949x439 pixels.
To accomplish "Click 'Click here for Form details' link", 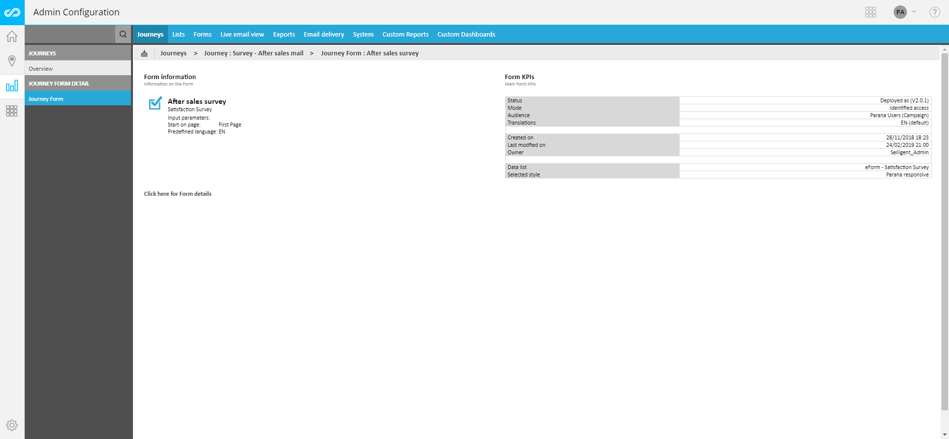I will tap(177, 194).
